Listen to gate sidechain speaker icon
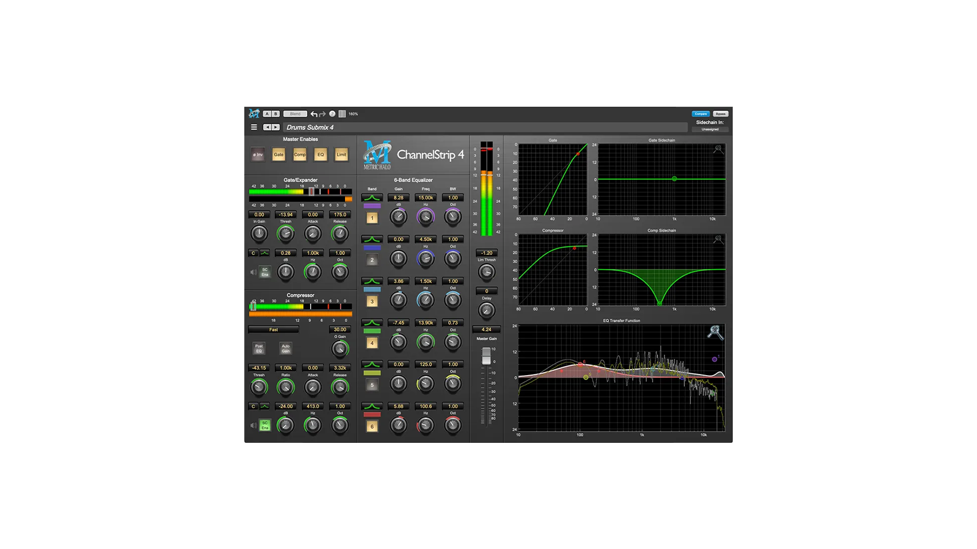 (253, 272)
